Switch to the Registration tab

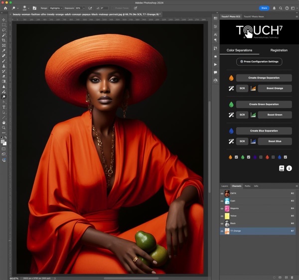tap(279, 50)
